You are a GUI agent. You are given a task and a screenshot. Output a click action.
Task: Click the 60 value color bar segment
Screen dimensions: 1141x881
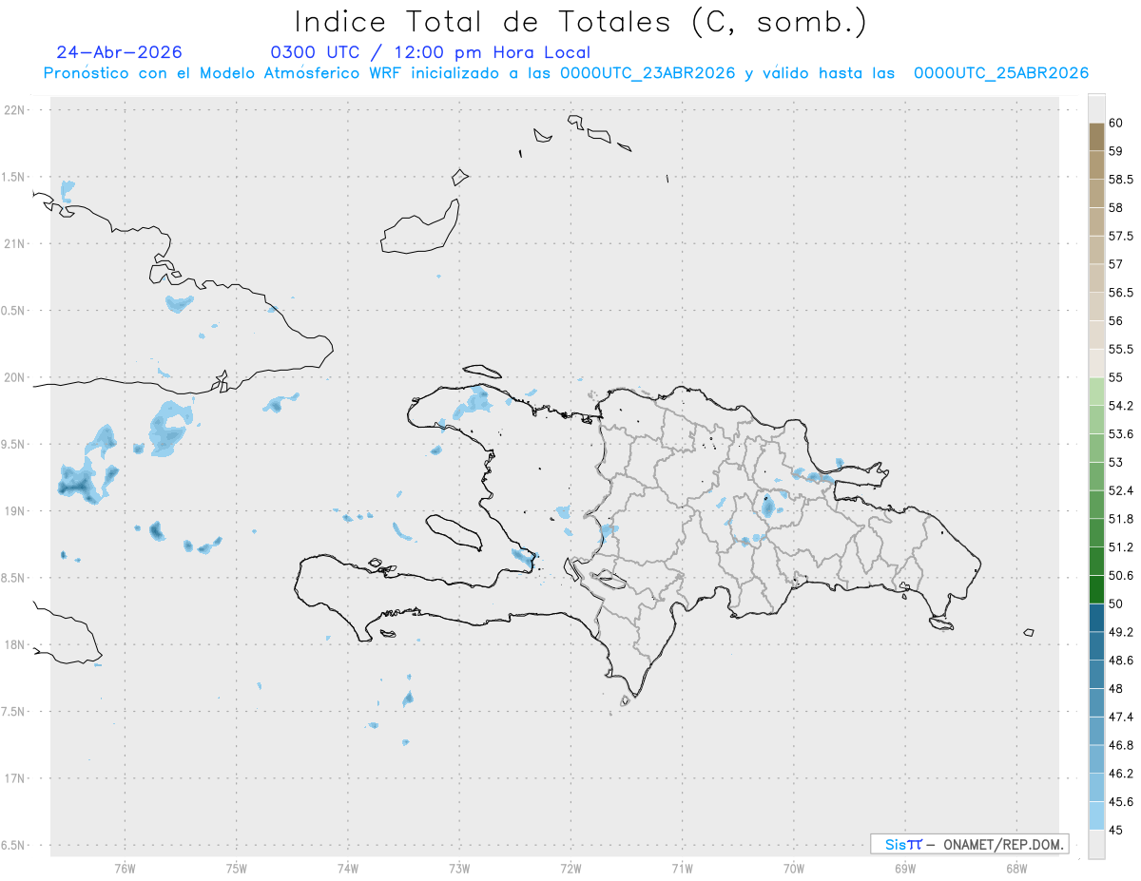click(1096, 107)
